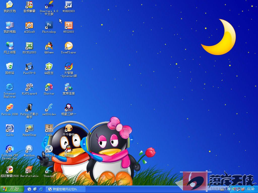The width and height of the screenshot is (258, 193).
Task: Click the 开始 Start button
Action: tap(12, 189)
